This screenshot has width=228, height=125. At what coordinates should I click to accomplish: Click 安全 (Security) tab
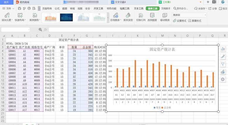click(x=87, y=8)
